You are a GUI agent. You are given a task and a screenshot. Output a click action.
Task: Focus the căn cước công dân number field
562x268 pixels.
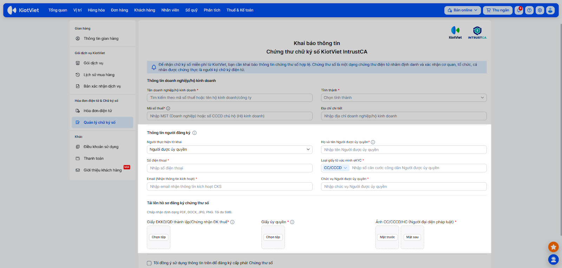pyautogui.click(x=418, y=168)
